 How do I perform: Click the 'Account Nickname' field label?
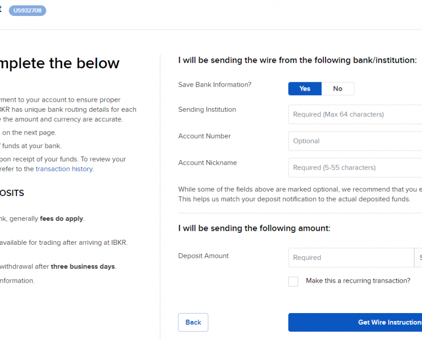click(207, 163)
